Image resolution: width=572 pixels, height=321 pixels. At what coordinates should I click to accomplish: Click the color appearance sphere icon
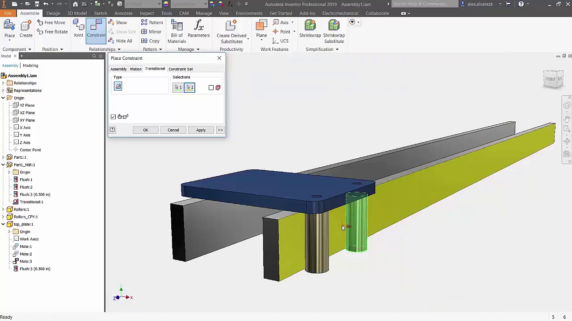(x=166, y=4)
